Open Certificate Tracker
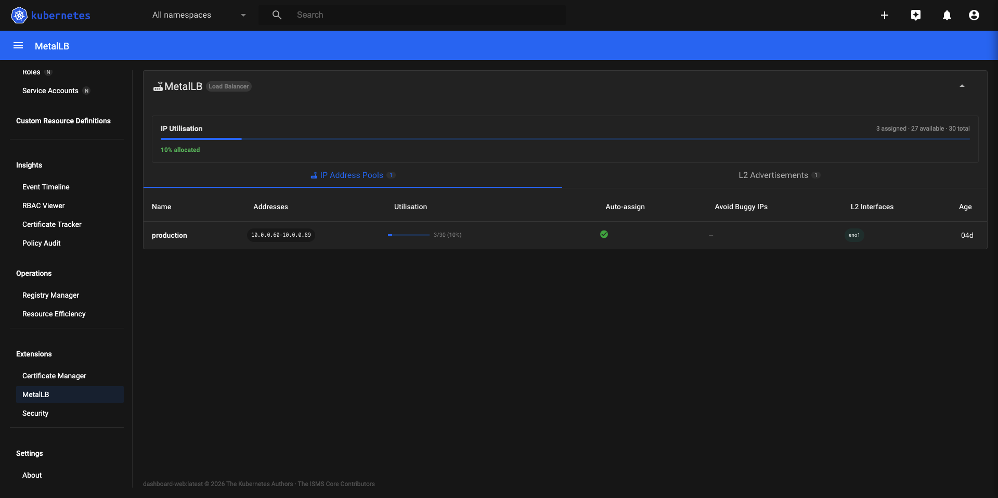Screen dimensions: 998x498 52,224
